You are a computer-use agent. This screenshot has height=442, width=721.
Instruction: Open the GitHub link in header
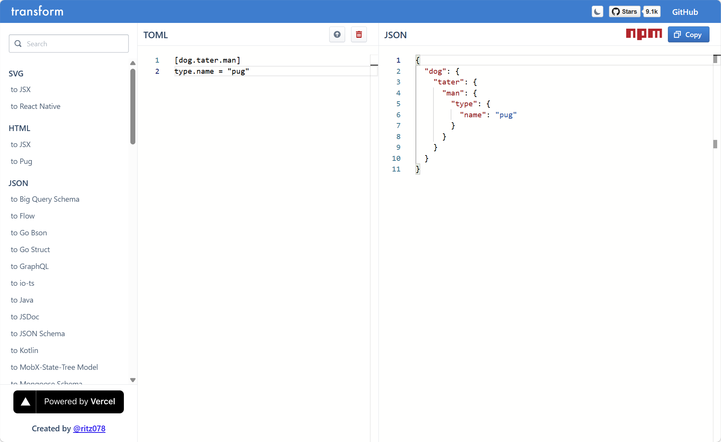[x=685, y=12]
